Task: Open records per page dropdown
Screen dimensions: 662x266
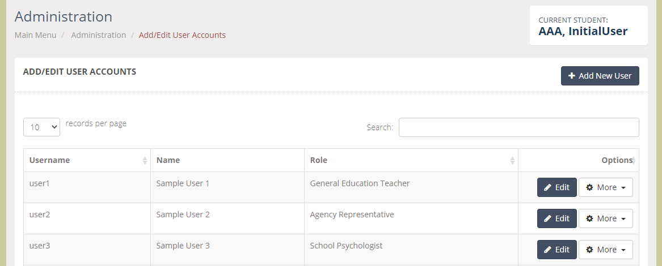Action: pyautogui.click(x=42, y=127)
